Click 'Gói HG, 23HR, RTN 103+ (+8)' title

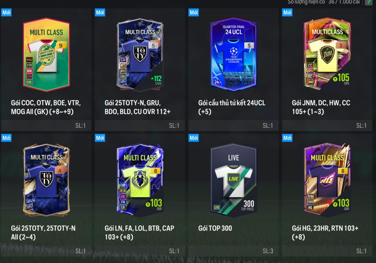325,233
